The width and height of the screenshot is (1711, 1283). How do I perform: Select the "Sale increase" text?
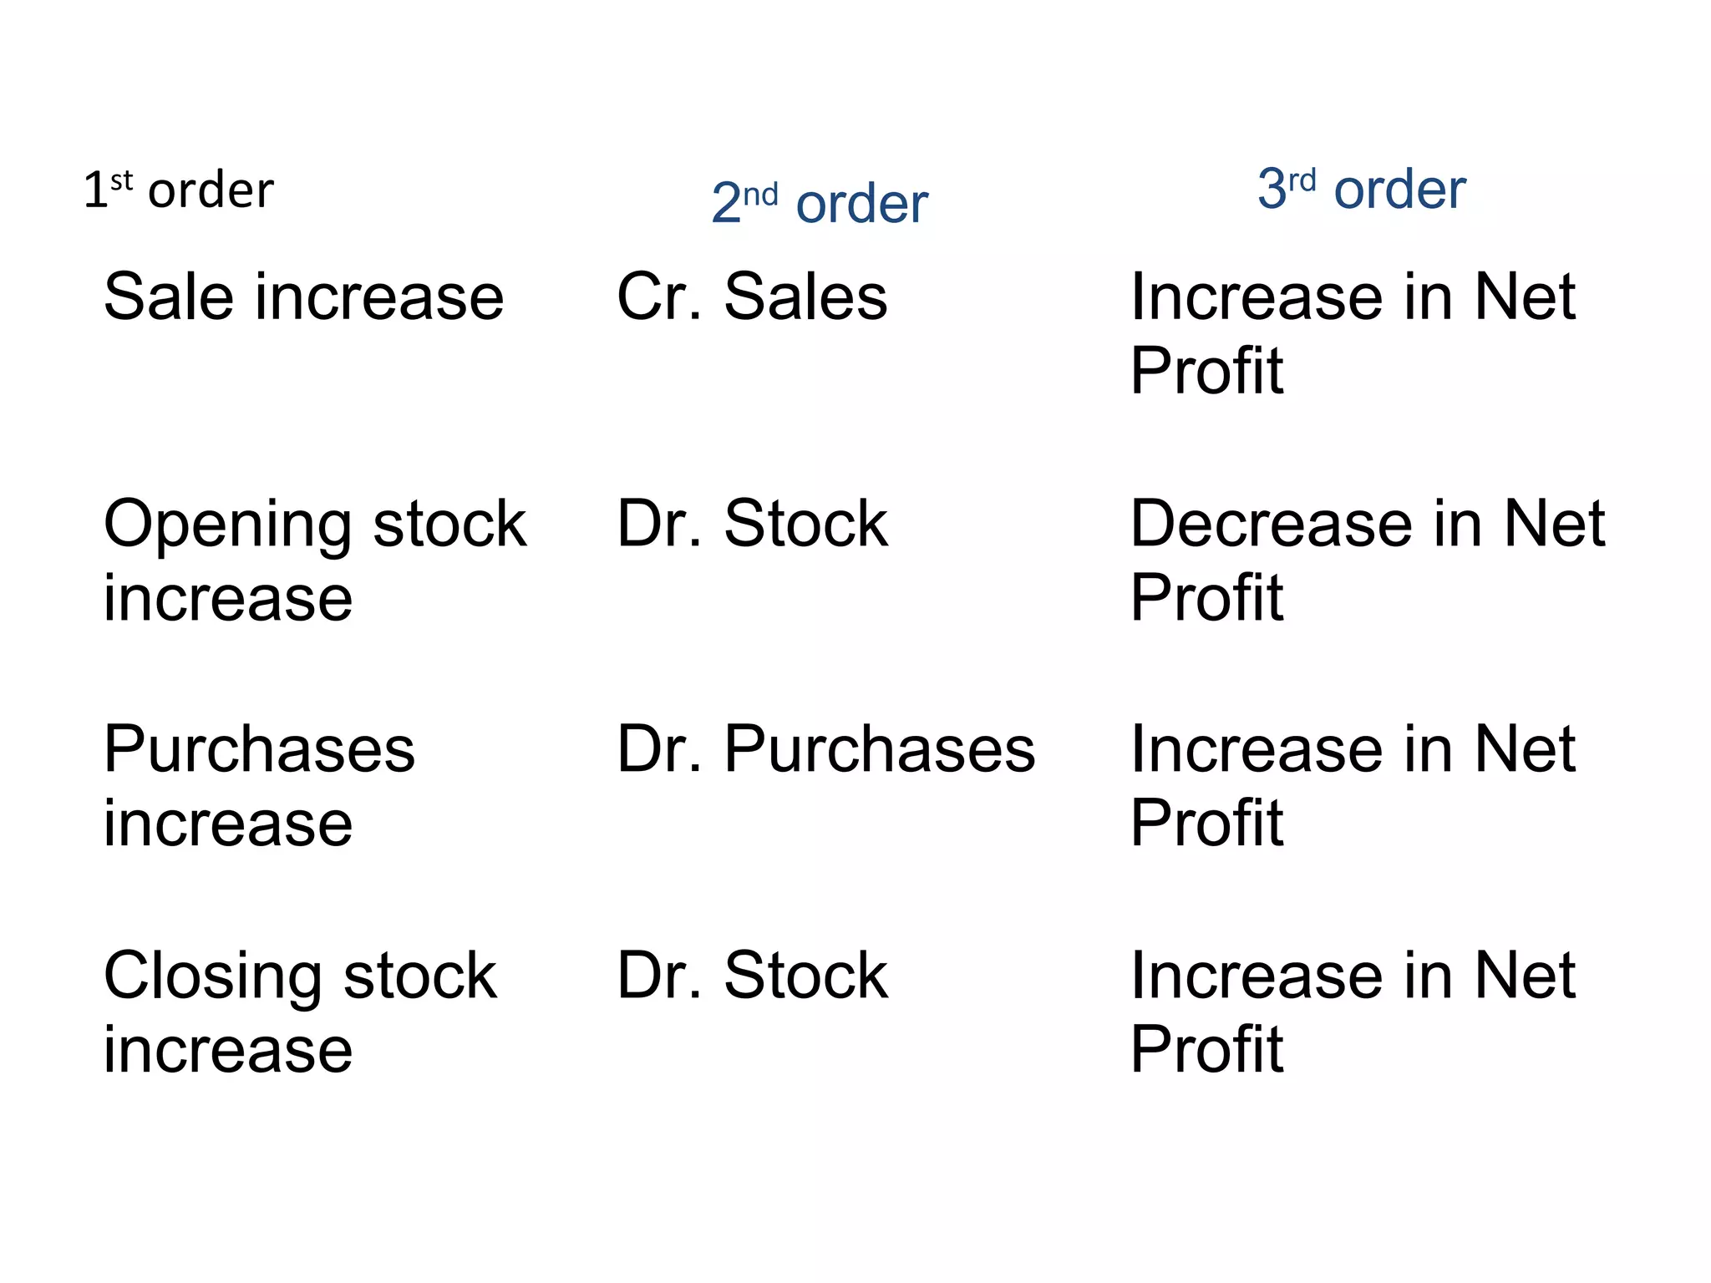coord(303,297)
